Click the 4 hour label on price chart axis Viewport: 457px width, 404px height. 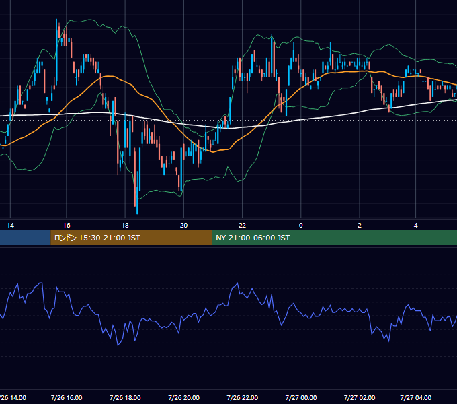click(415, 226)
